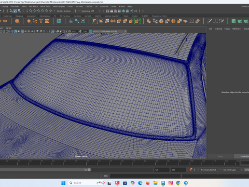Screen dimensions: 249x187
Task: Click the Load Attributes button
Action: coord(242,156)
